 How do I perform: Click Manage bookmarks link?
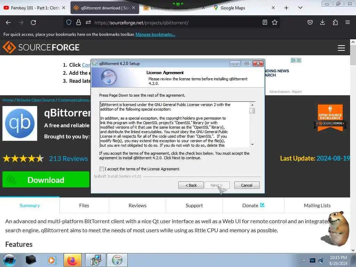[155, 34]
